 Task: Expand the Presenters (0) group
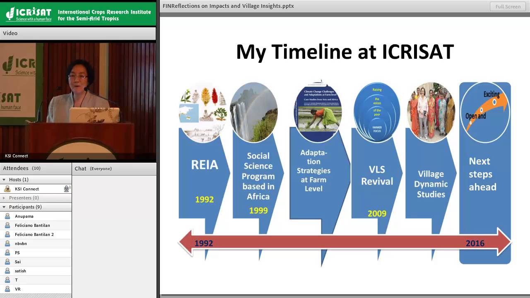click(4, 198)
